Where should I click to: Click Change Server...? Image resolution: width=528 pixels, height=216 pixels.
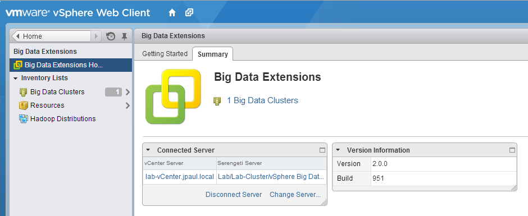point(295,195)
